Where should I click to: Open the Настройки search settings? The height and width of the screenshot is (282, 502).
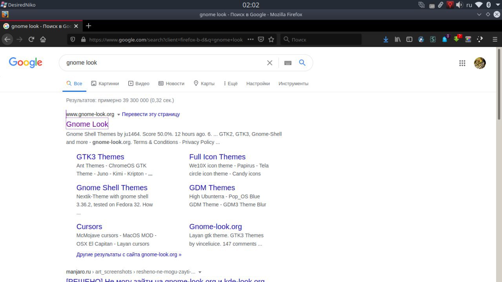[x=258, y=84]
